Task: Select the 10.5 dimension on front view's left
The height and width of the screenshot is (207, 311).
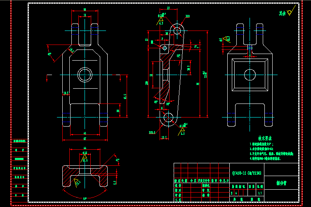Action: pos(65,94)
